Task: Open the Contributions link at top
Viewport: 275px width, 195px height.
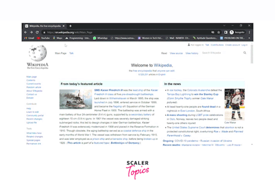Action: coord(217,45)
